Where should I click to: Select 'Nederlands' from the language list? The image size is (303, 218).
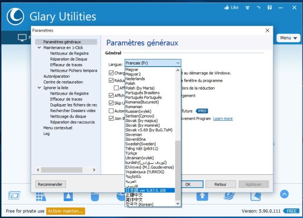135,79
